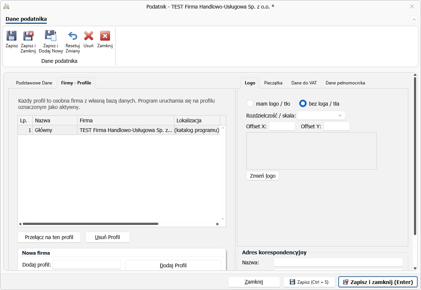The height and width of the screenshot is (290, 421).
Task: Click the Offset Y input field
Action: [x=337, y=126]
